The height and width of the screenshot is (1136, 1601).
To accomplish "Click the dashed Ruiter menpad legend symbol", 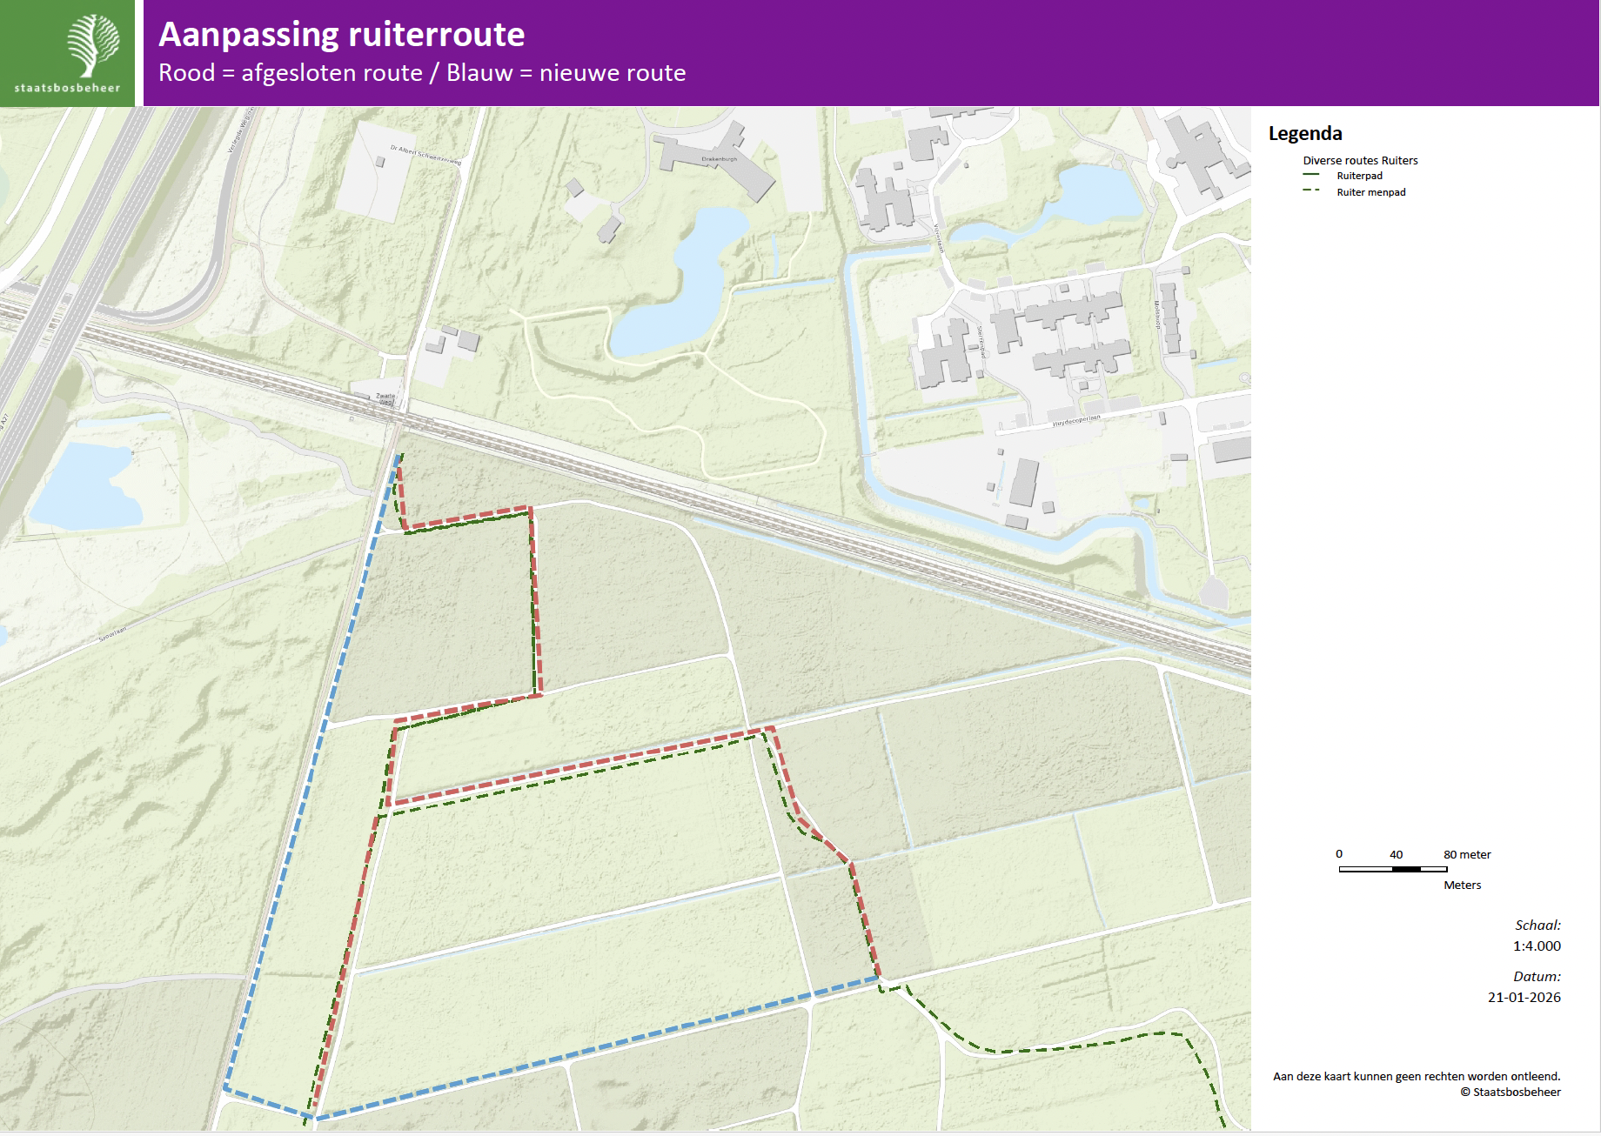I will click(1310, 191).
